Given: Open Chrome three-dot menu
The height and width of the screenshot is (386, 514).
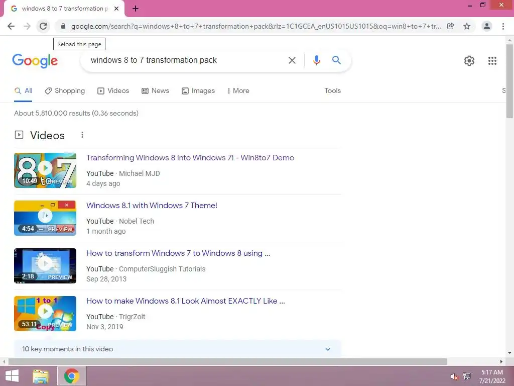Looking at the screenshot, I should pyautogui.click(x=503, y=26).
